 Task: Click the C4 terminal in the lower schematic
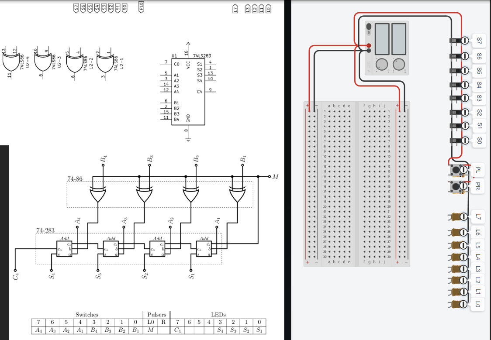(x=16, y=271)
